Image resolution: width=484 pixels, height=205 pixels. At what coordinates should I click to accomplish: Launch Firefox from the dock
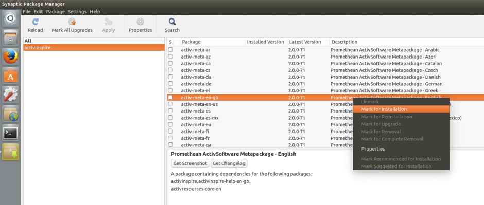point(10,57)
